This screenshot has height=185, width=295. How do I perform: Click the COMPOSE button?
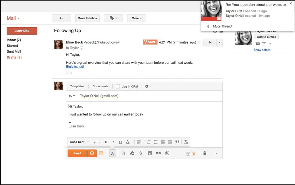[x=22, y=31]
